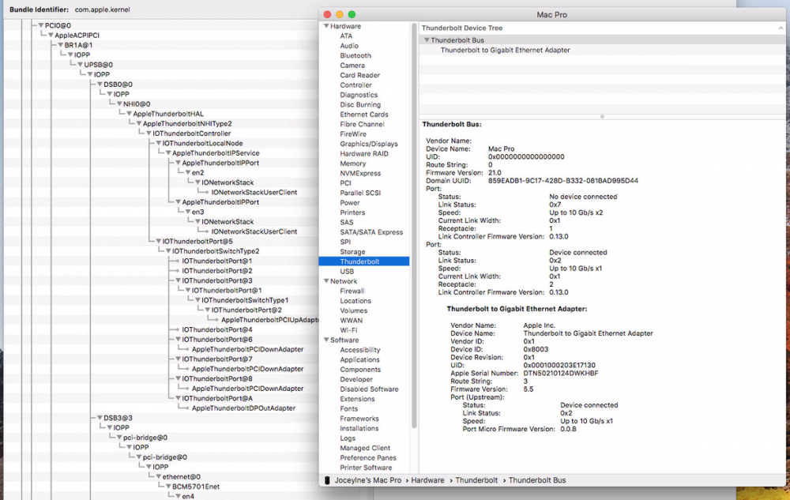Select Thunderbolt to Gigabit Ethernet Adapter row
The height and width of the screenshot is (500, 790).
coord(602,50)
